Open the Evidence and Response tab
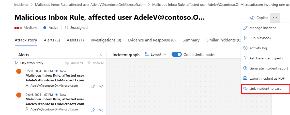 (x=152, y=40)
